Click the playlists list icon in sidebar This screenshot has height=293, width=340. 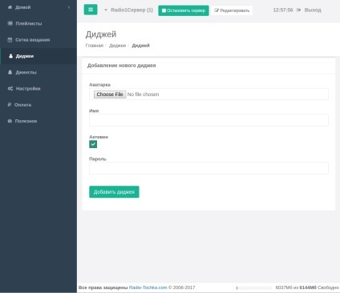tap(10, 23)
